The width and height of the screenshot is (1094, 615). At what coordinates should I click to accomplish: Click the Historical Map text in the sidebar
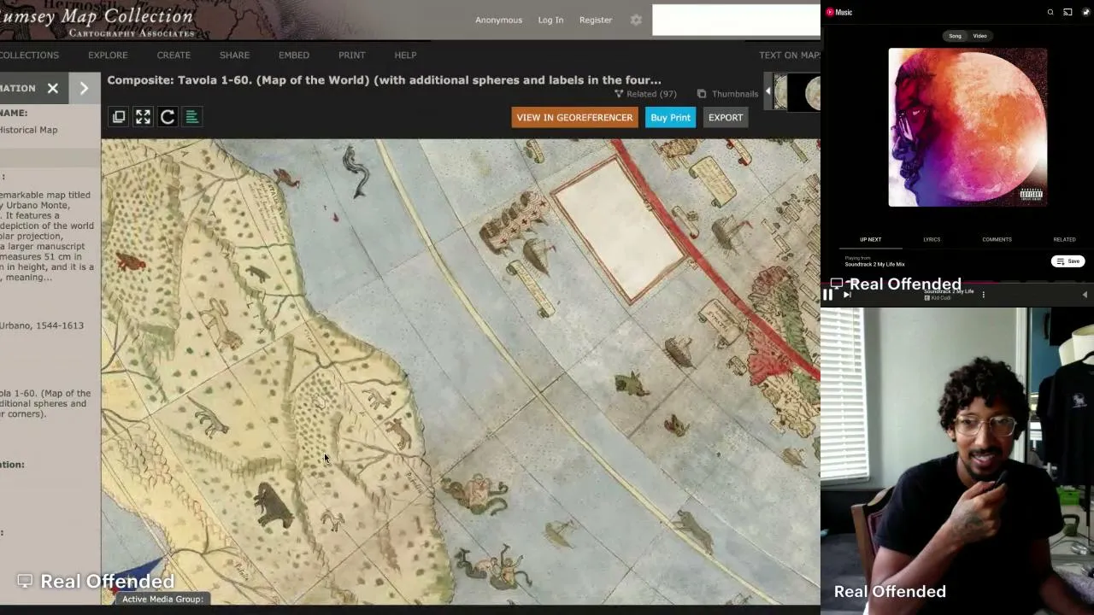click(x=29, y=130)
